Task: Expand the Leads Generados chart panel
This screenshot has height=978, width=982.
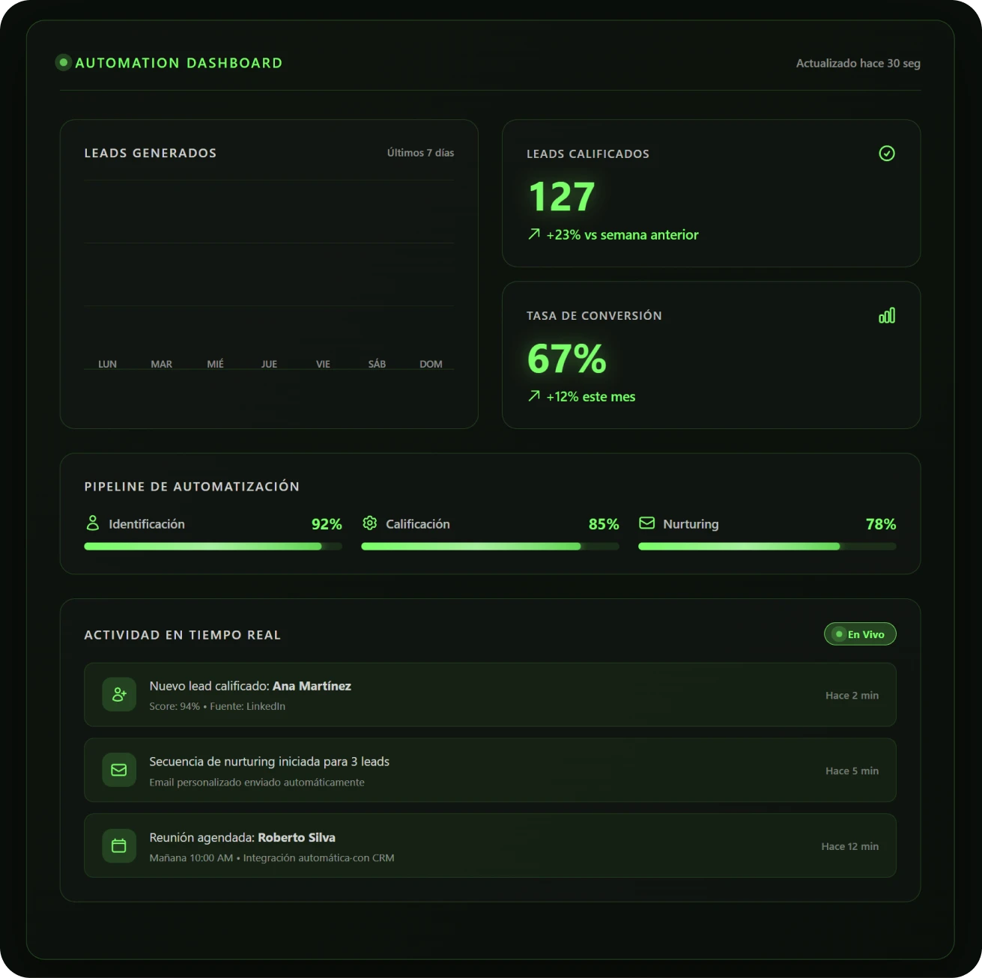Action: pyautogui.click(x=269, y=272)
